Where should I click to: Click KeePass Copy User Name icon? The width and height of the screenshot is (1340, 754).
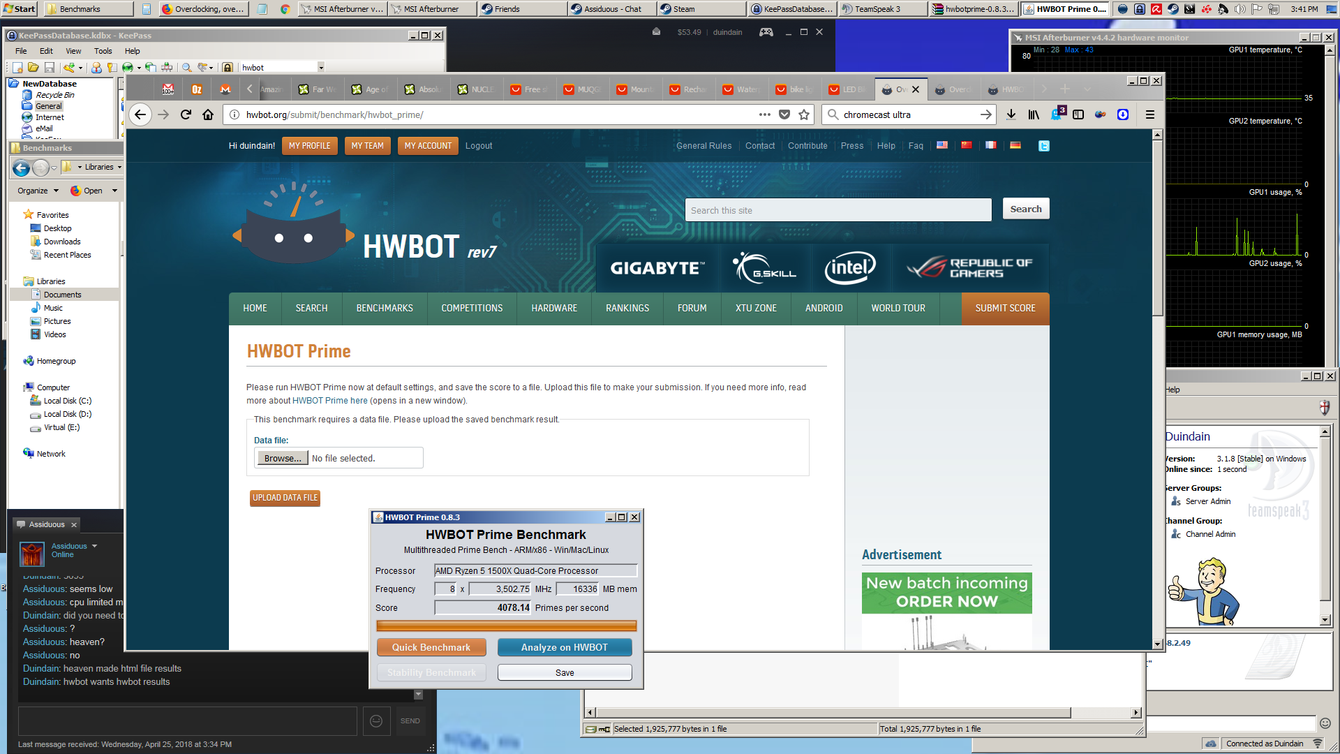pos(96,67)
